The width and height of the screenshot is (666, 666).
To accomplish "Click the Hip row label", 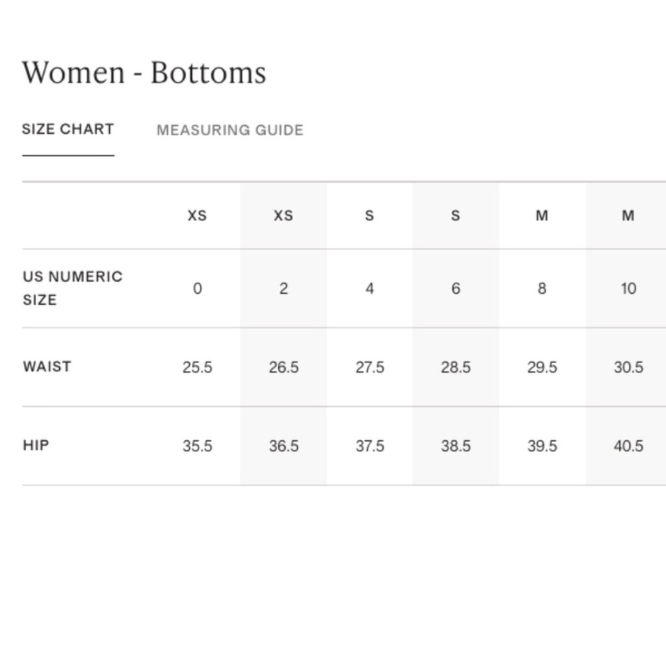I will point(36,446).
